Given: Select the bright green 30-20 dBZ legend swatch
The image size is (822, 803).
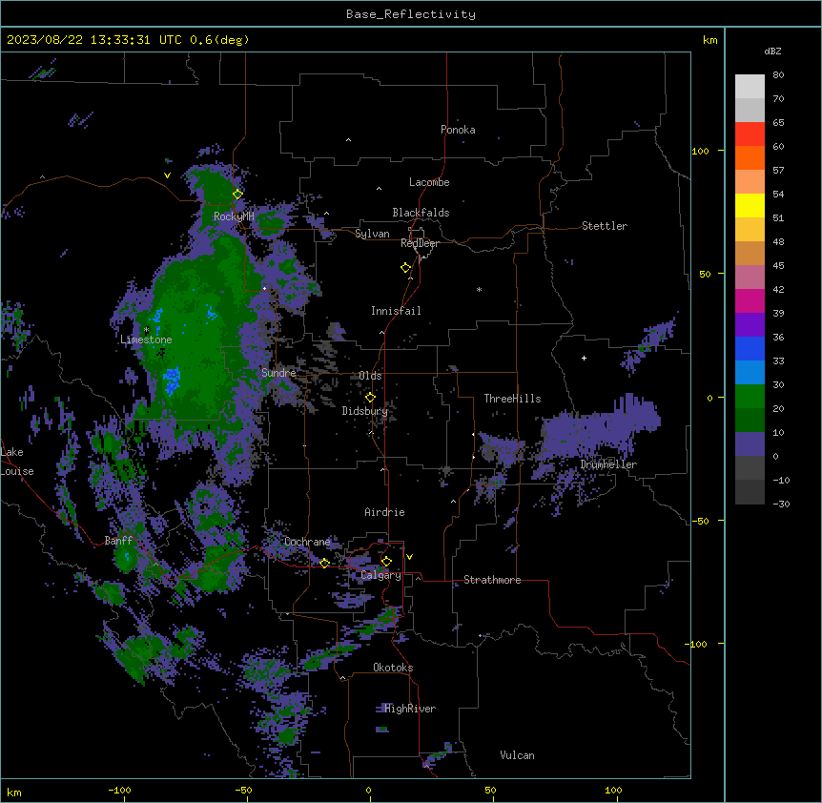Looking at the screenshot, I should coord(750,397).
